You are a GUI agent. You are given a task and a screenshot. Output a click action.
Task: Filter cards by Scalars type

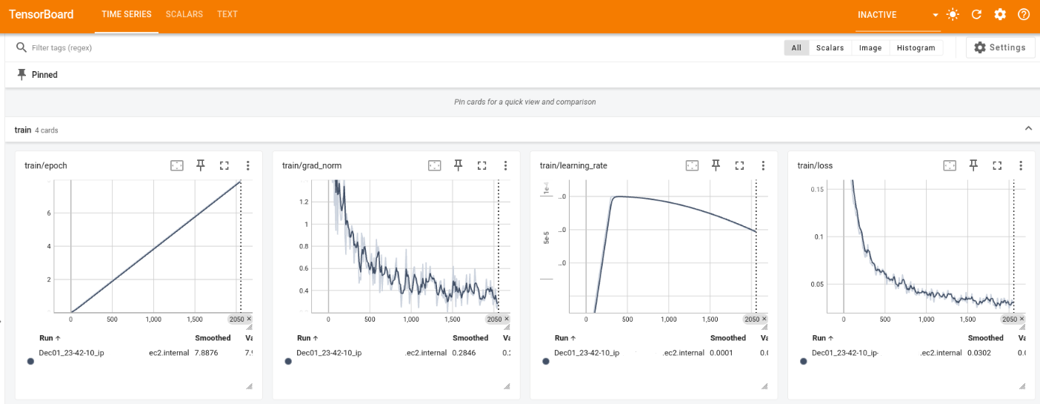coord(830,47)
